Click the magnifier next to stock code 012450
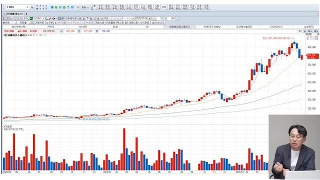Image resolution: width=320 pixels, height=180 pixels. [46, 18]
